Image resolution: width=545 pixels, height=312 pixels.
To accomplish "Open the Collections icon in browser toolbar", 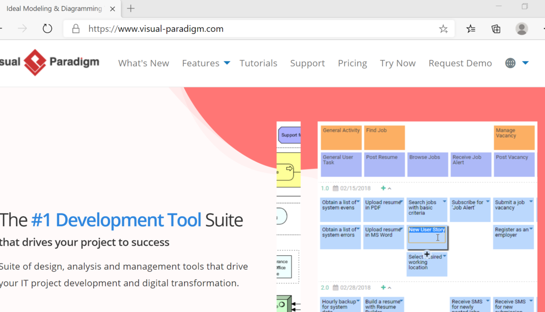I will pyautogui.click(x=496, y=29).
